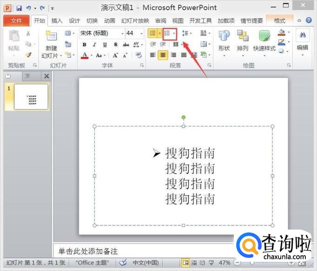Image resolution: width=317 pixels, height=271 pixels.
Task: Click the "Office 主题" status entry
Action: tap(92, 263)
